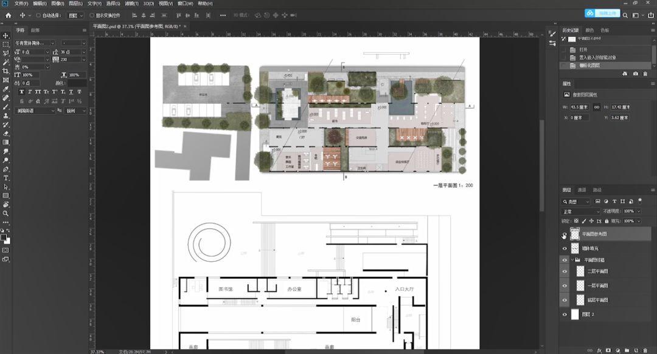657x354 pixels.
Task: Hide the 一层平面图 layer
Action: tap(565, 285)
